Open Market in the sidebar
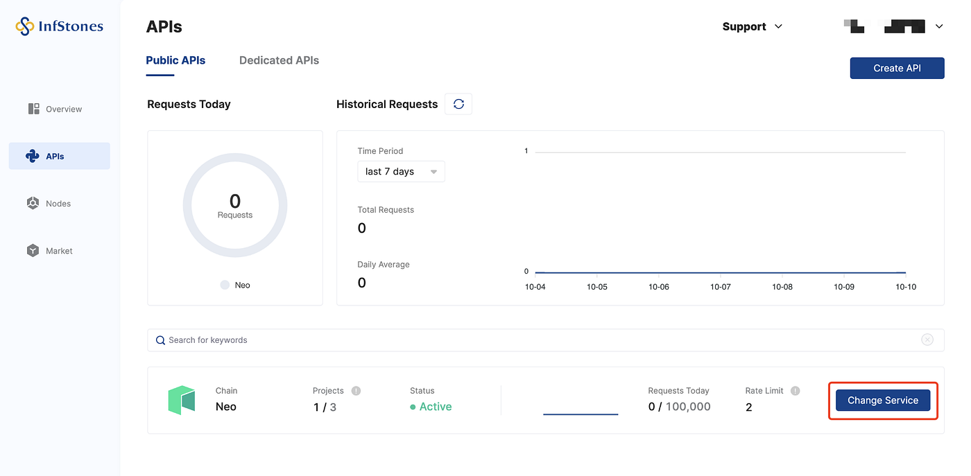The image size is (971, 476). click(x=59, y=251)
